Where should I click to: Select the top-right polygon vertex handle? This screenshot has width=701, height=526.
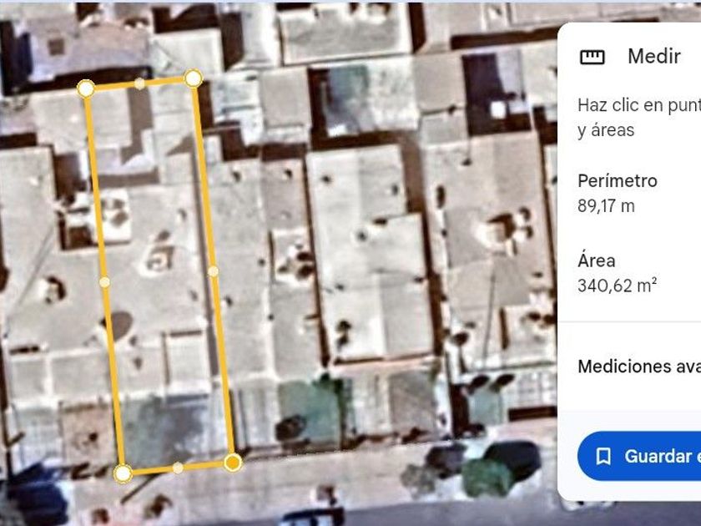pos(193,78)
